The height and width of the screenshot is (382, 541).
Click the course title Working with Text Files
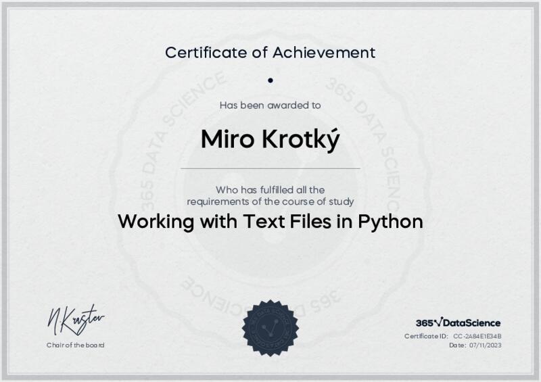pos(270,222)
